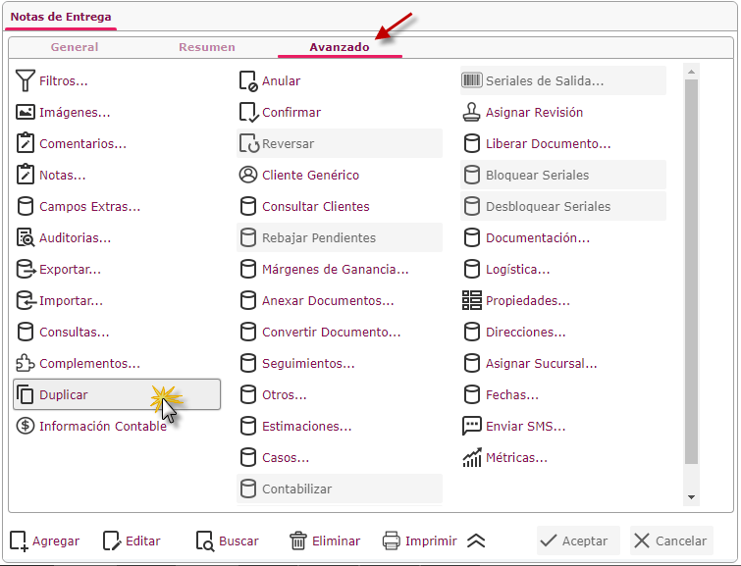Viewport: 741px width, 566px height.
Task: Open Comentarios clipboard icon
Action: [x=26, y=143]
